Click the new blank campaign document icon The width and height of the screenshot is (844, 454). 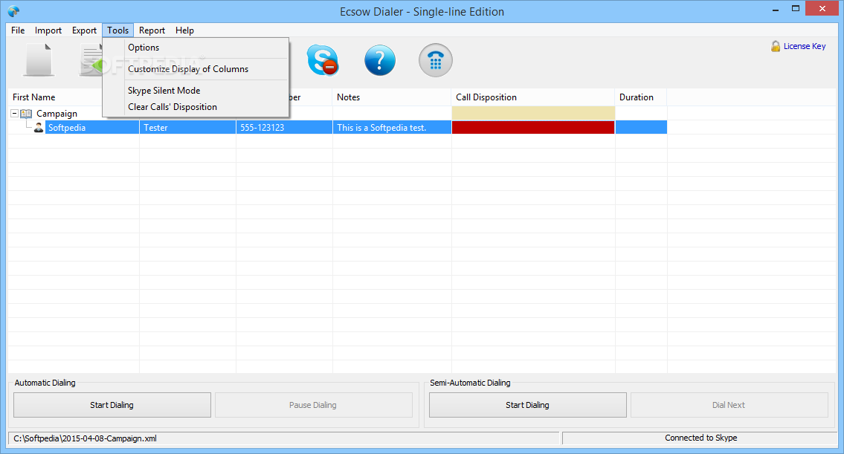point(39,60)
